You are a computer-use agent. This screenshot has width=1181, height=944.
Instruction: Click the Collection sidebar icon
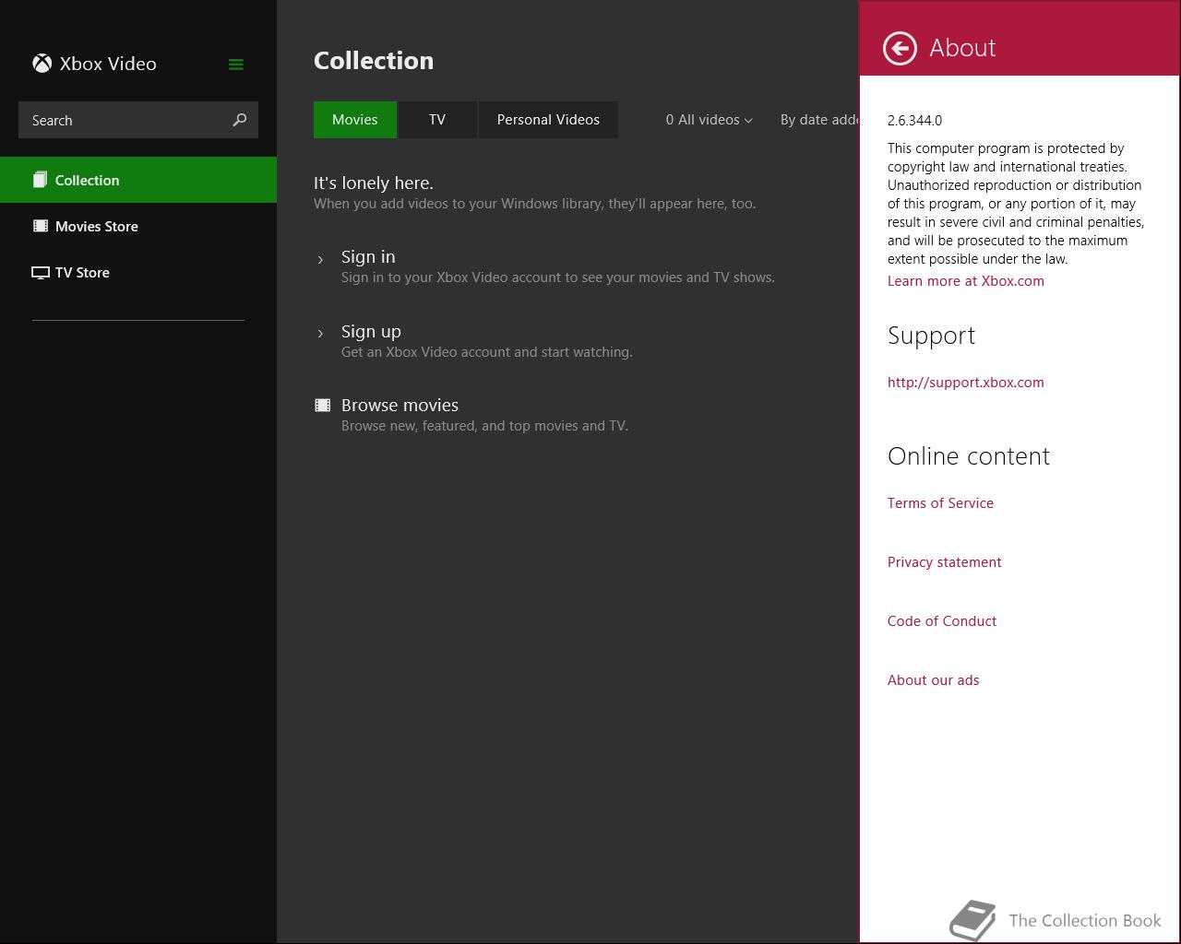click(x=40, y=180)
